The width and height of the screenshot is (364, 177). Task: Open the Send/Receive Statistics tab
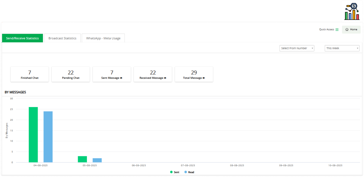(22, 38)
